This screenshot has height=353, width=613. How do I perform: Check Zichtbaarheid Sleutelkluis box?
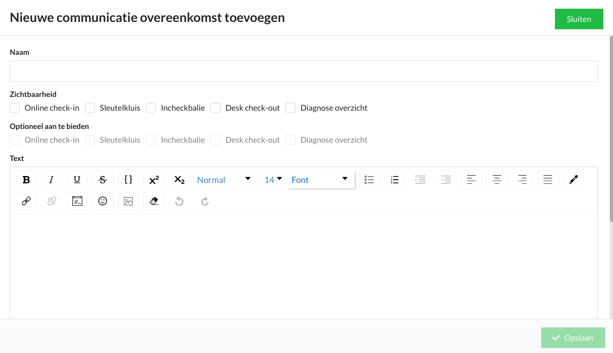pyautogui.click(x=90, y=108)
